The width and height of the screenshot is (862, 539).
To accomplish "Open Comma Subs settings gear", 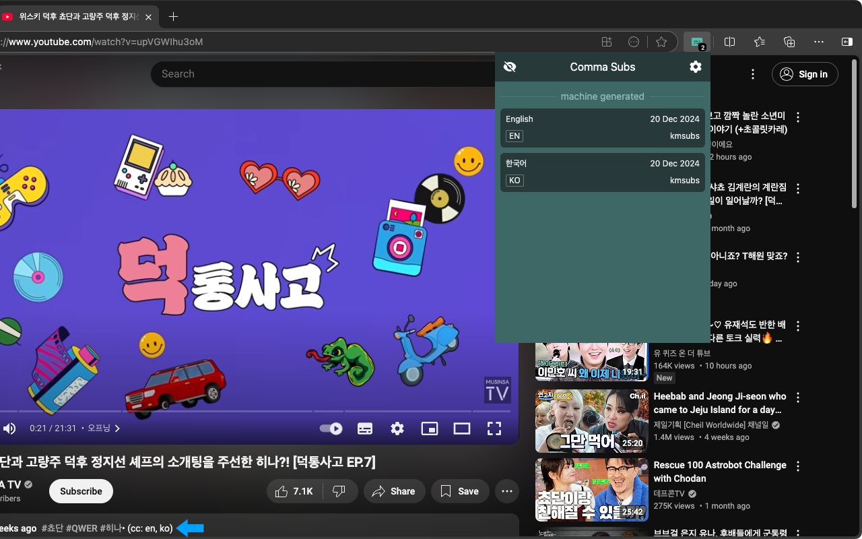I will tap(696, 67).
